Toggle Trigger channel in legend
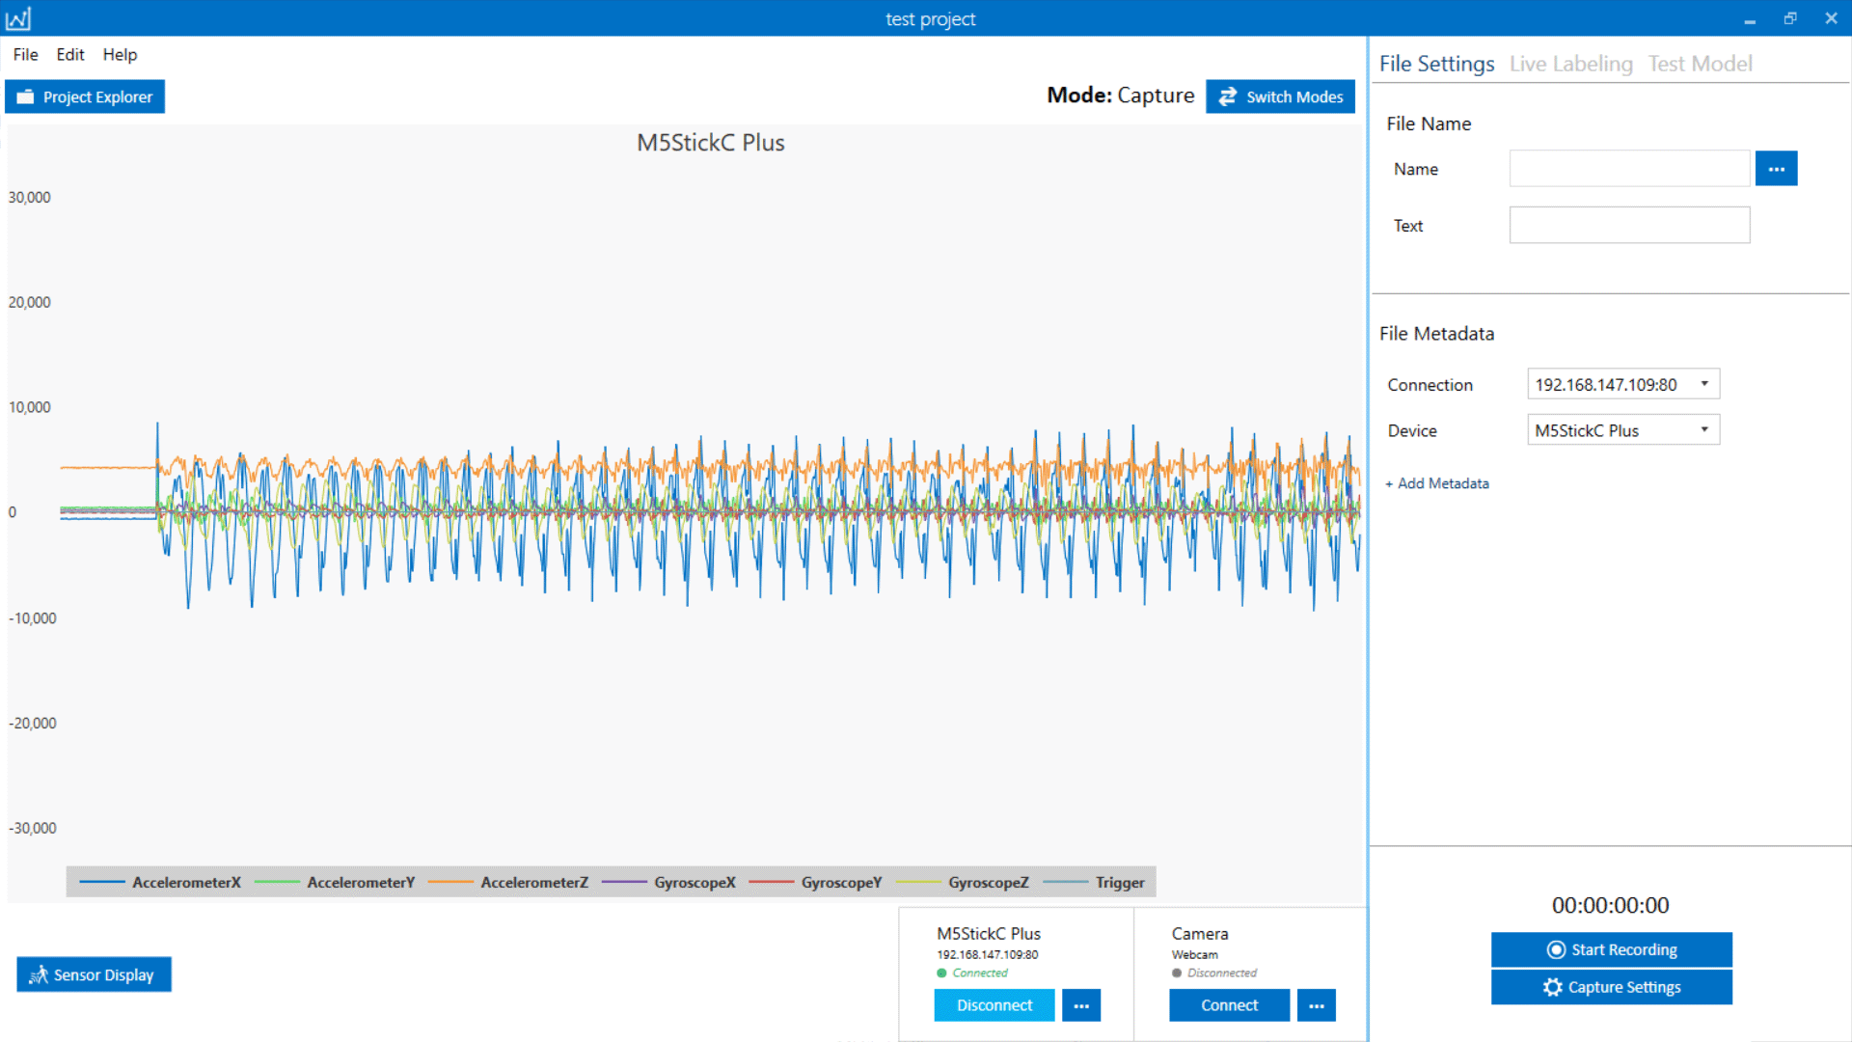Screen dimensions: 1852x1042 tap(1119, 882)
